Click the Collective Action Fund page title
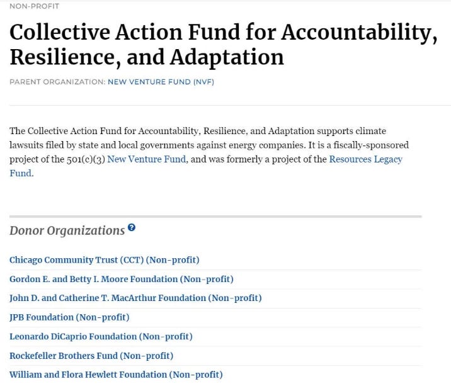 (224, 44)
